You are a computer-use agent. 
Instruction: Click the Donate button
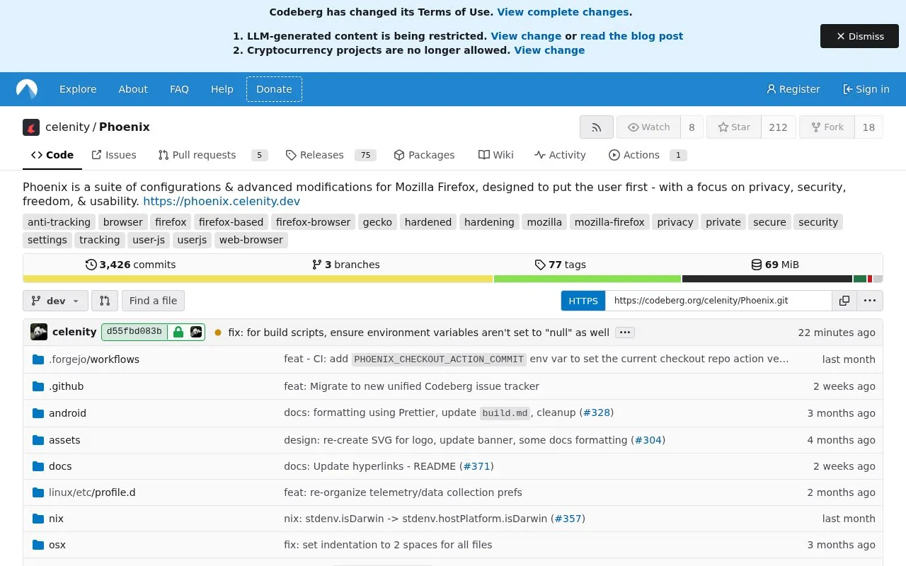pyautogui.click(x=274, y=89)
